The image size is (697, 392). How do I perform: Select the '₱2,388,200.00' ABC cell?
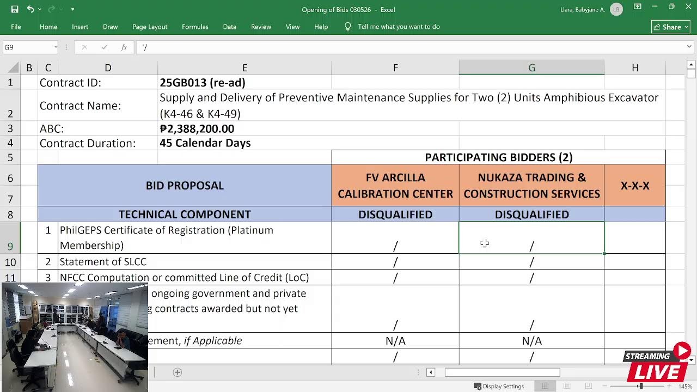(x=244, y=129)
